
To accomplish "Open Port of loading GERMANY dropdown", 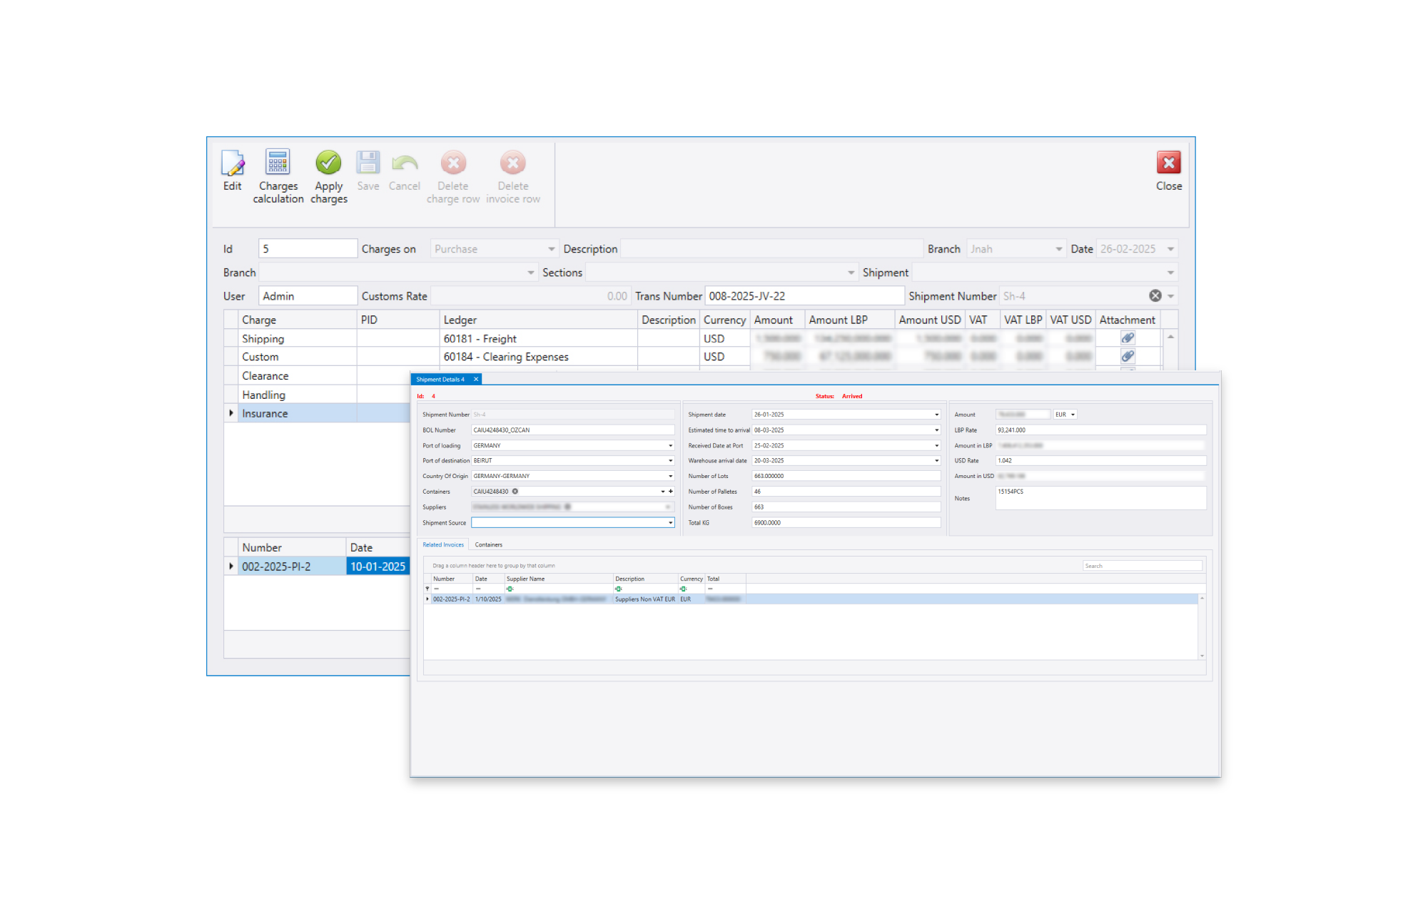I will [671, 446].
